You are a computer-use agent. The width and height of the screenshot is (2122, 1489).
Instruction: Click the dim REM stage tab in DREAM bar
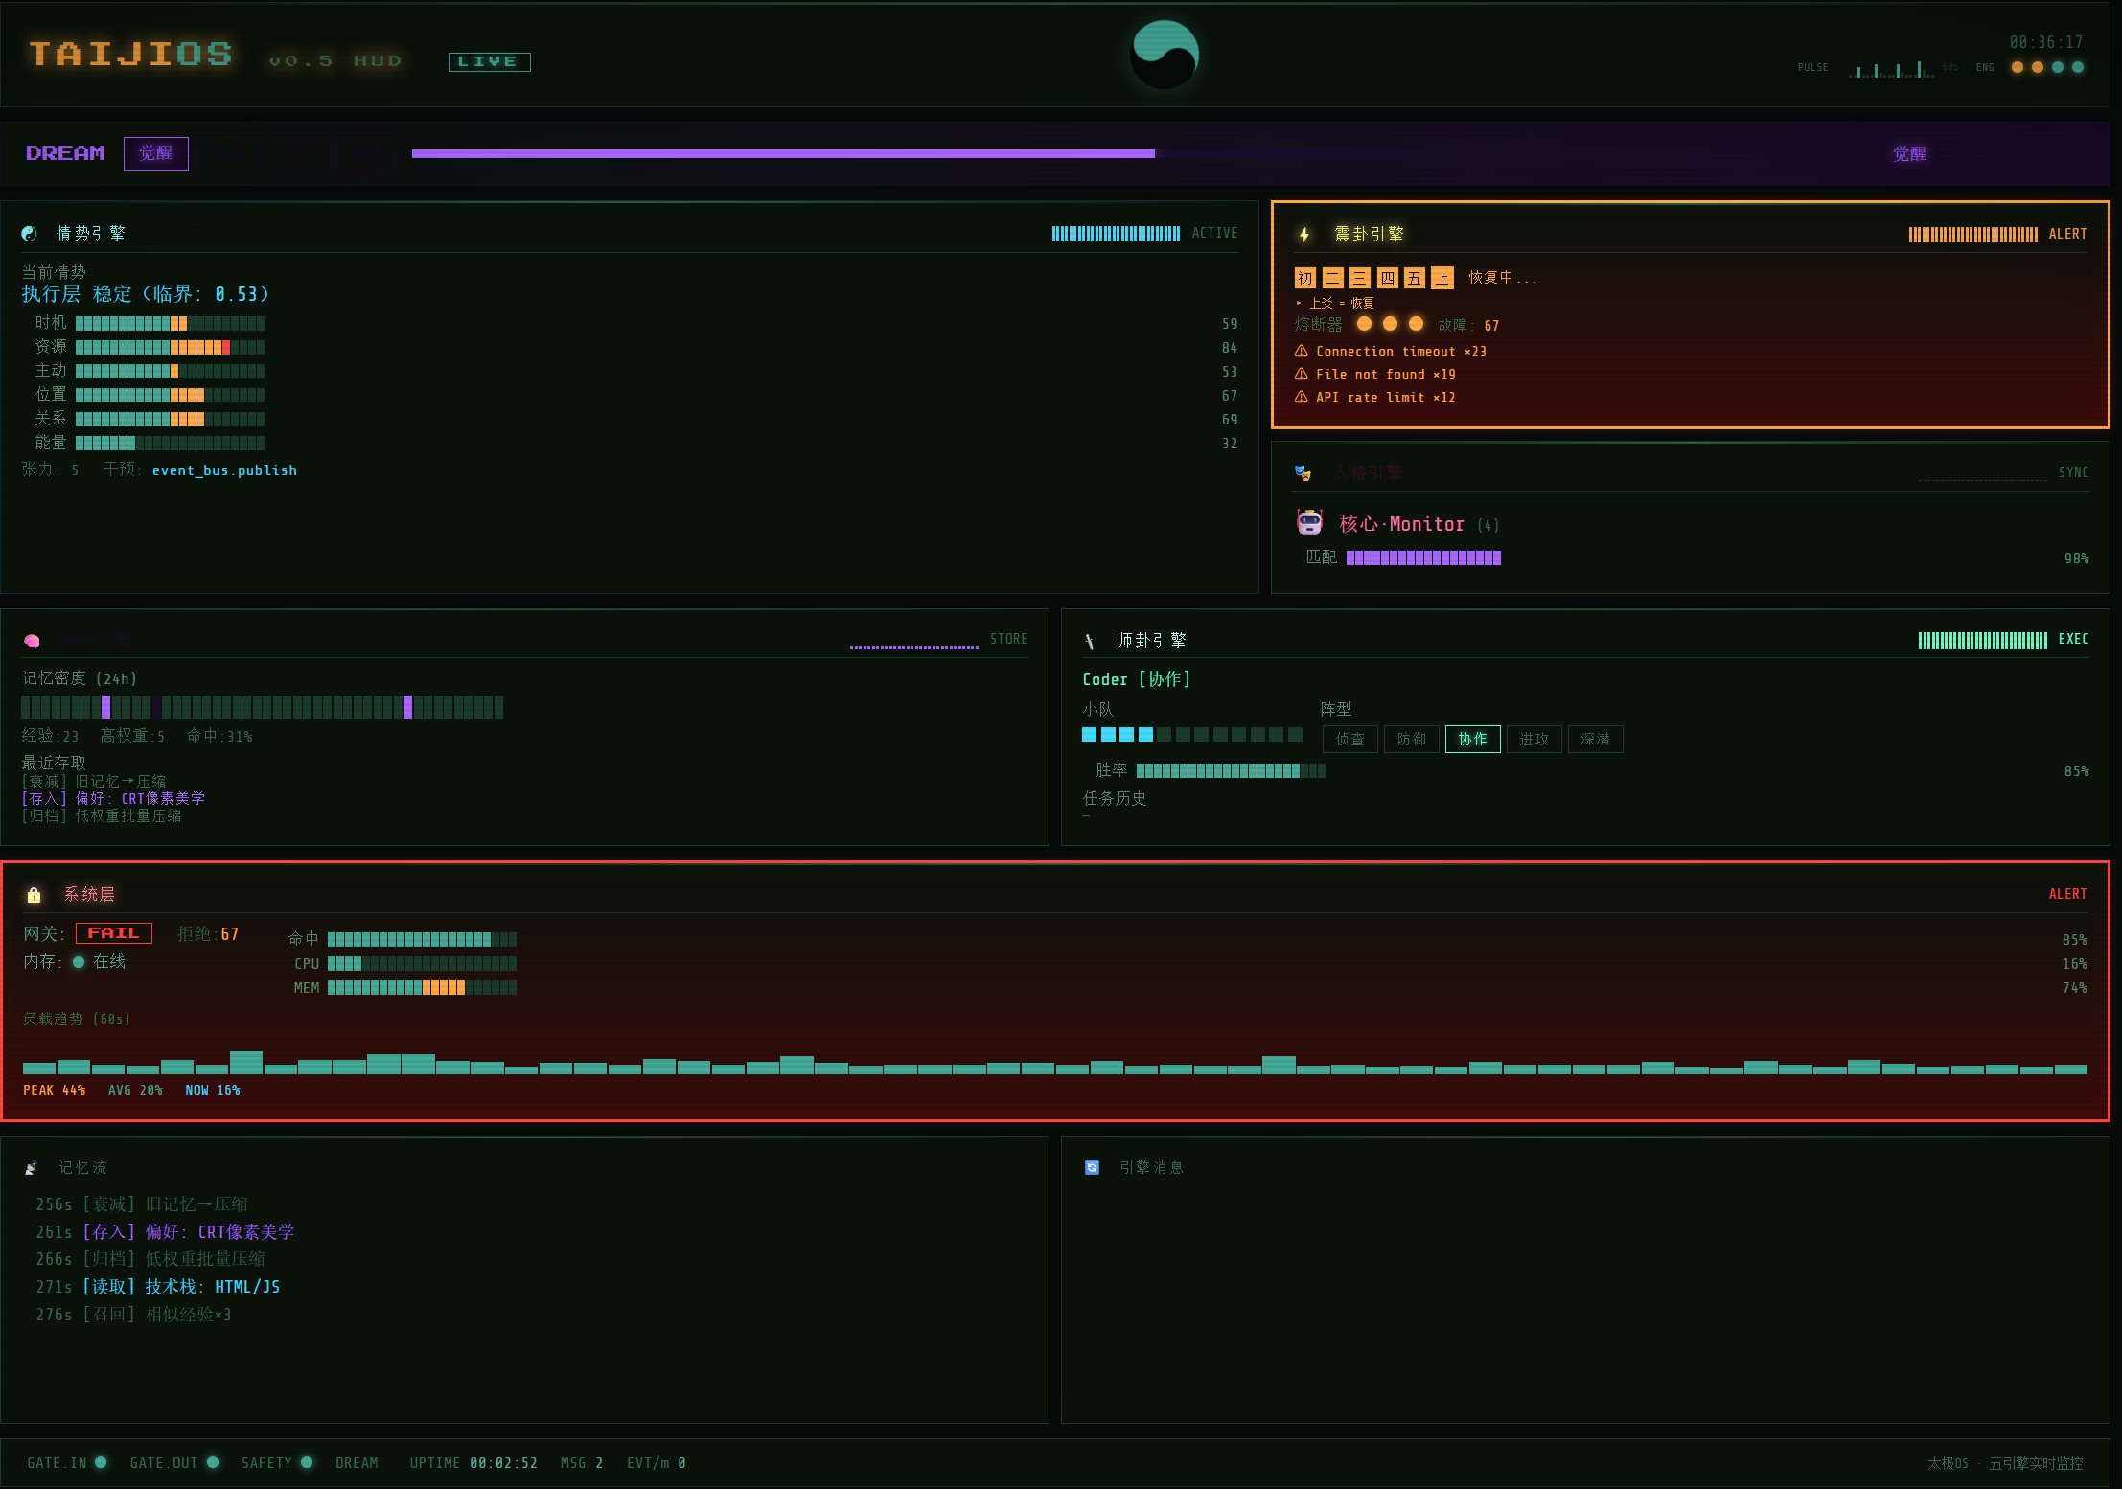(366, 153)
